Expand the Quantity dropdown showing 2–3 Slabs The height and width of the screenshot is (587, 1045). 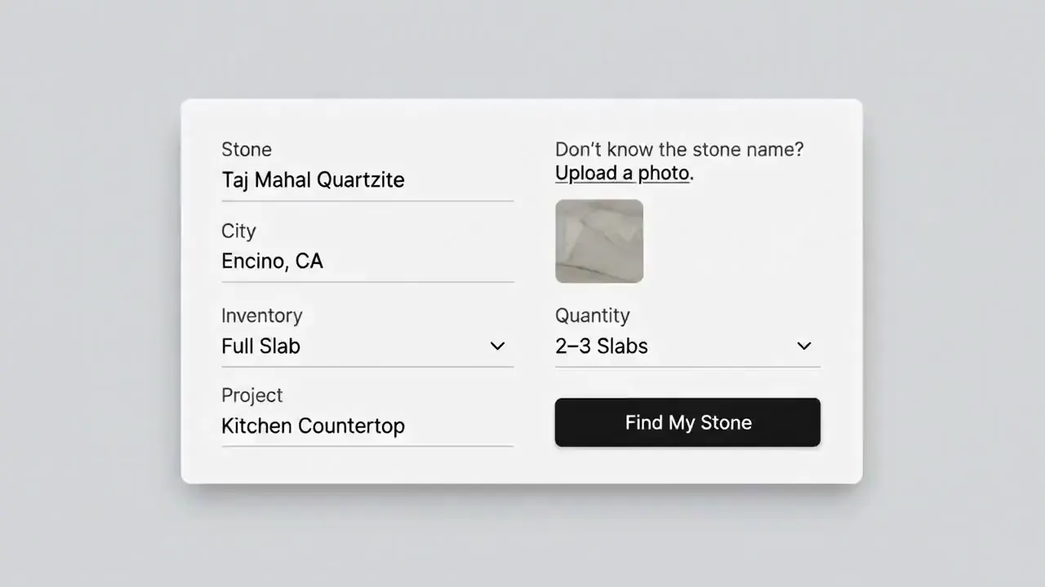click(x=687, y=346)
